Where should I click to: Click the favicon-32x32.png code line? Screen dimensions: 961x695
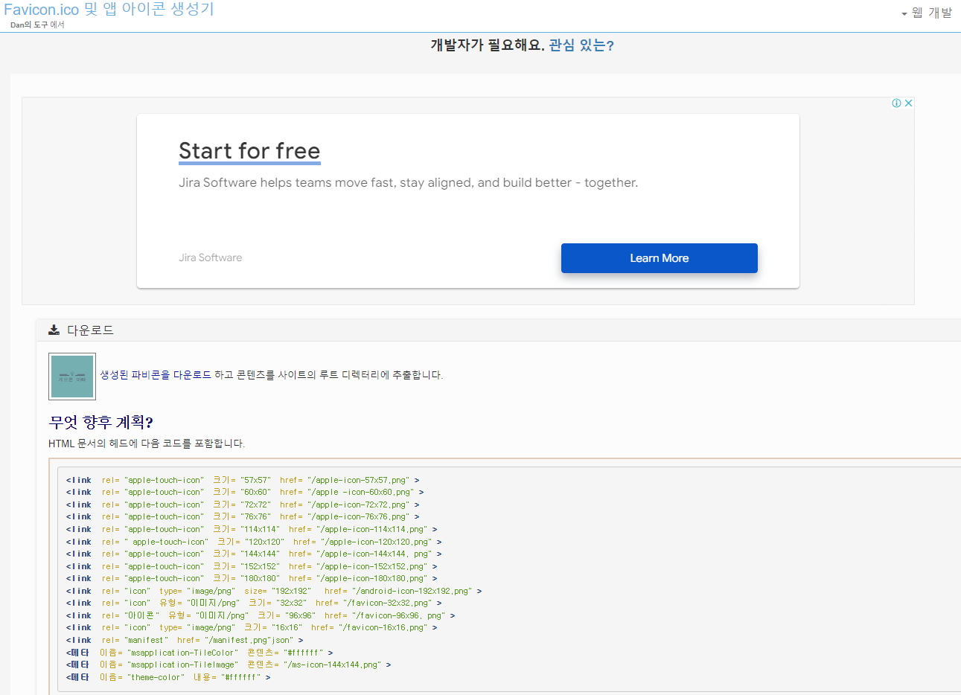[254, 603]
